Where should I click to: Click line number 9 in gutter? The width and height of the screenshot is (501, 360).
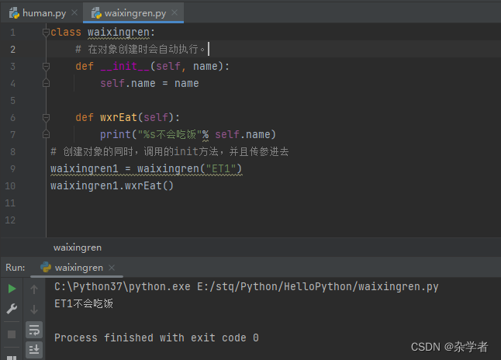12,168
